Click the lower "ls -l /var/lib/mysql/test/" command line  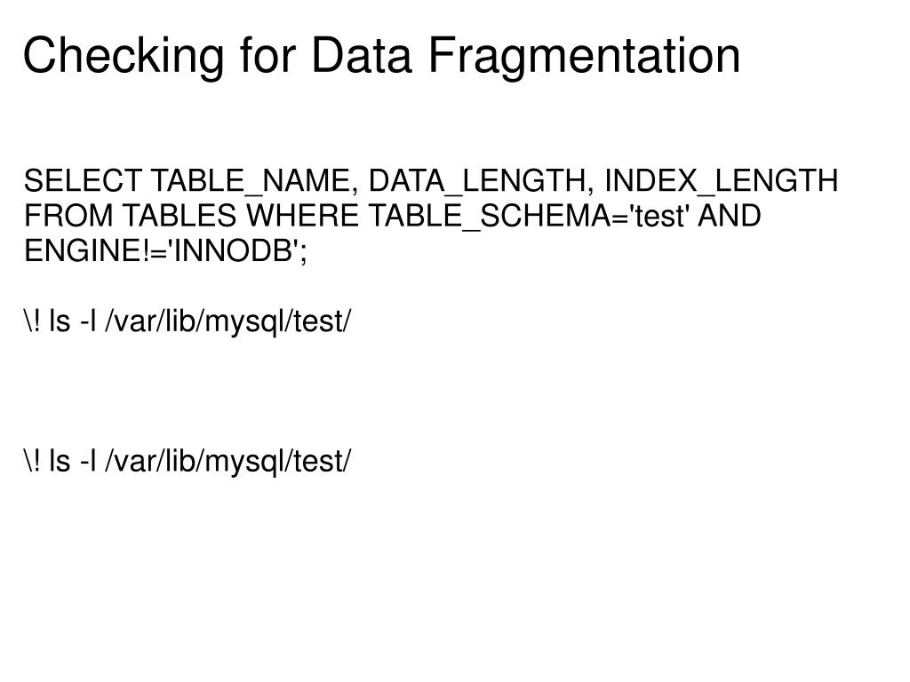[201, 462]
